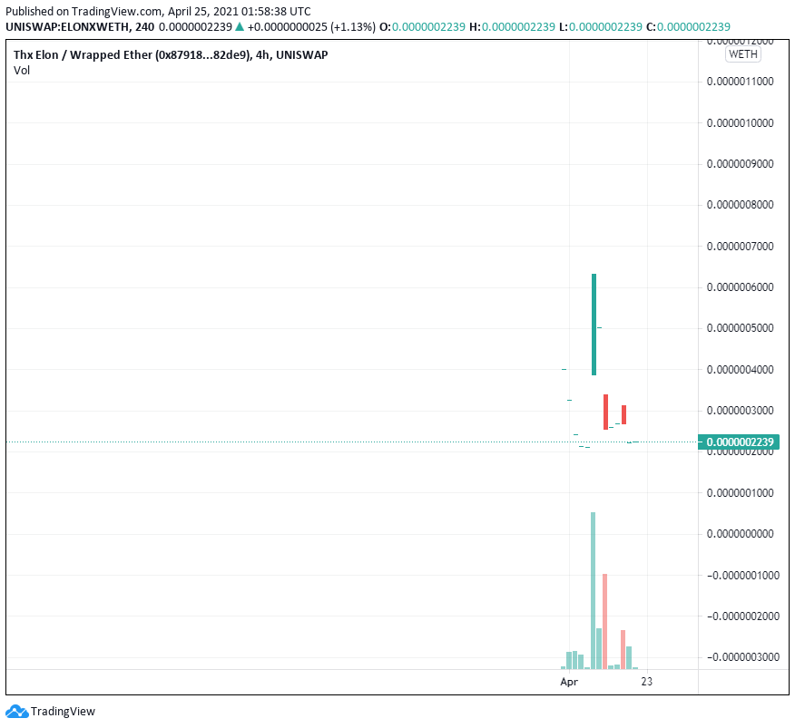Click the tallest red volume bar
The height and width of the screenshot is (728, 795).
point(604,622)
